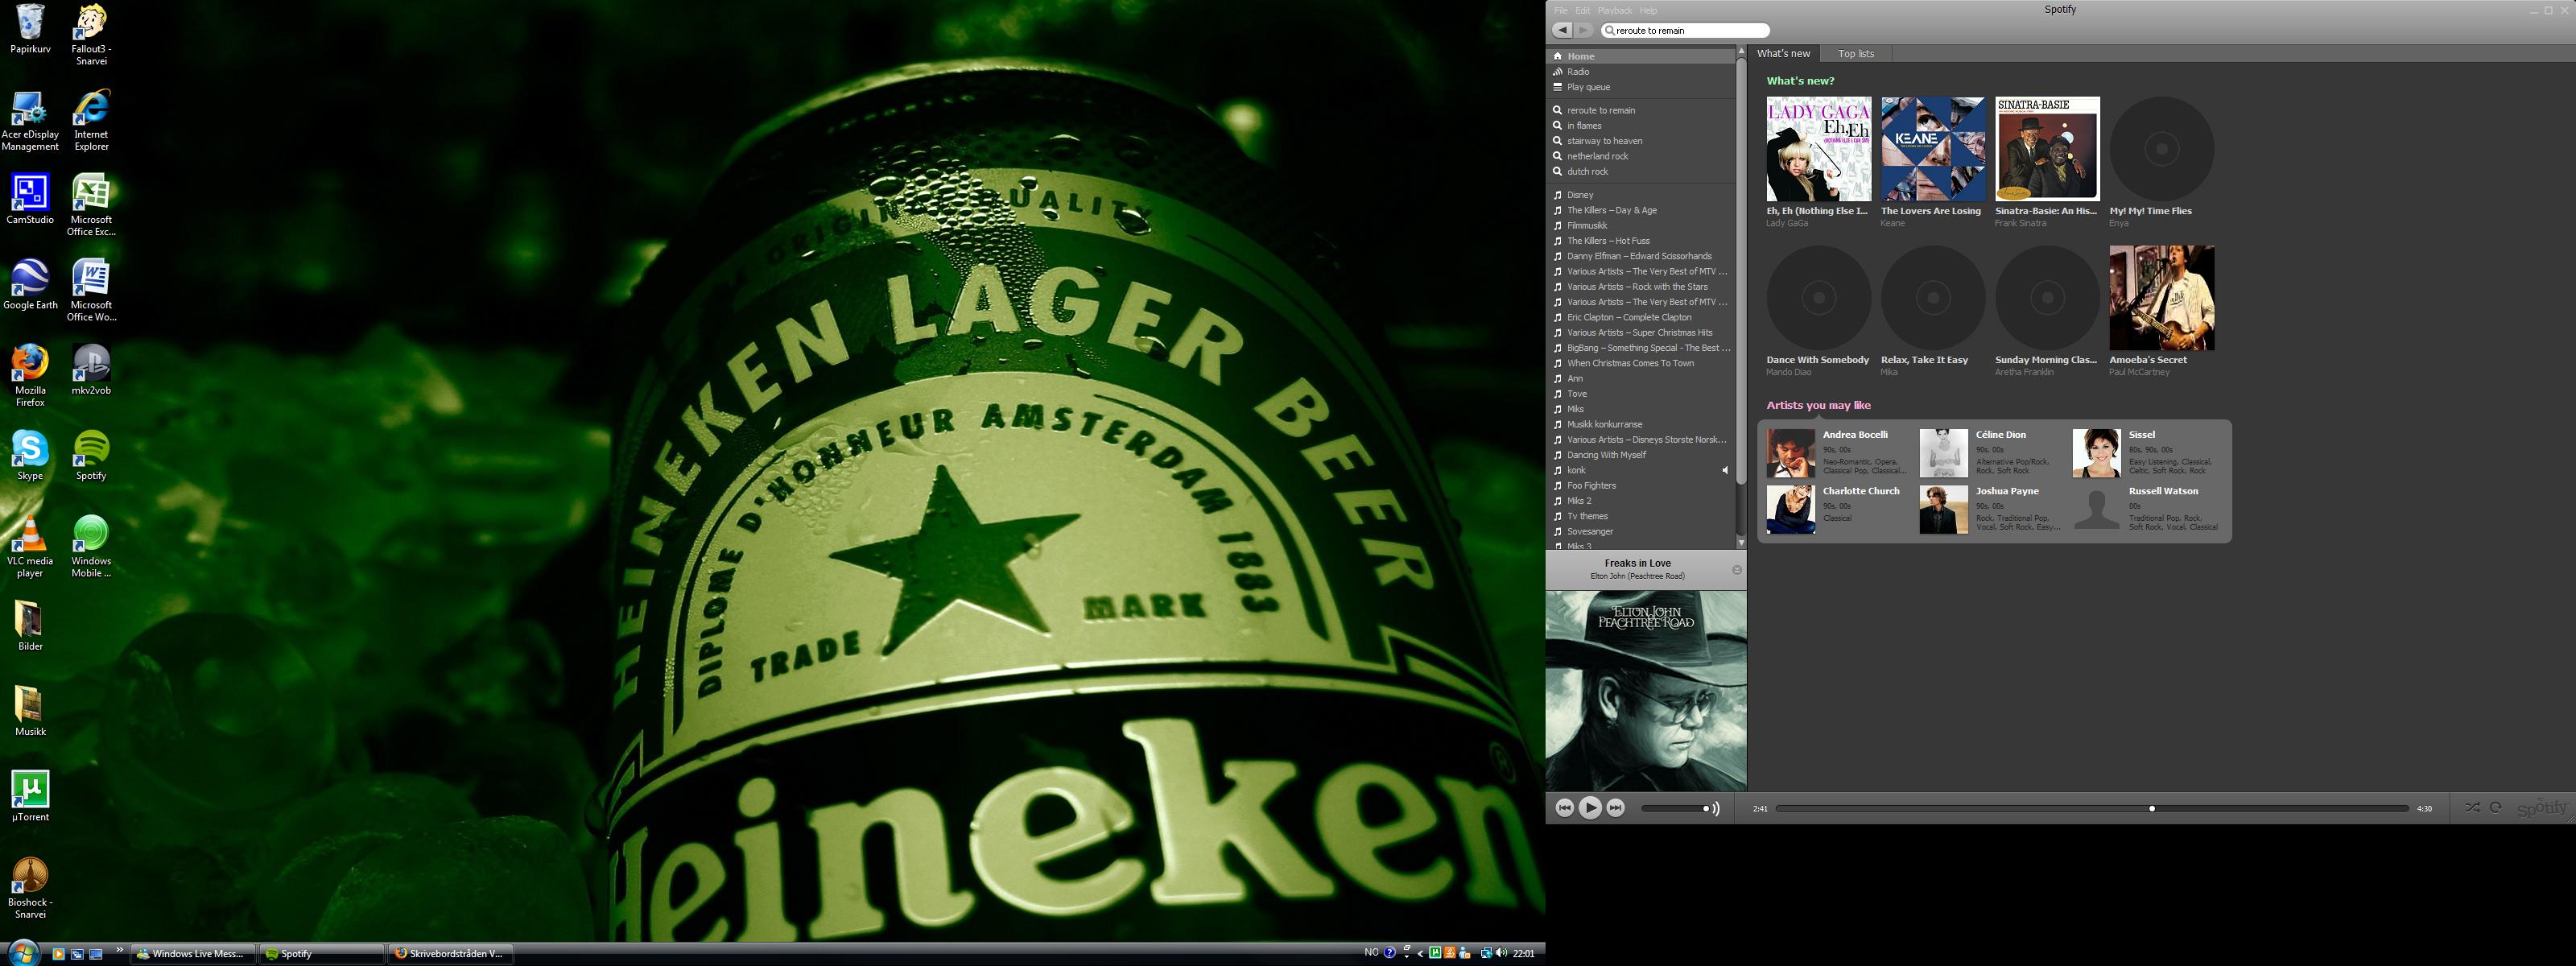This screenshot has height=966, width=2576.
Task: Open the Céline Dion artist link
Action: click(x=2001, y=435)
